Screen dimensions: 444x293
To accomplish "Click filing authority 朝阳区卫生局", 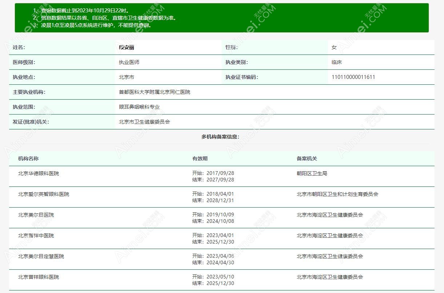I will tap(312, 173).
